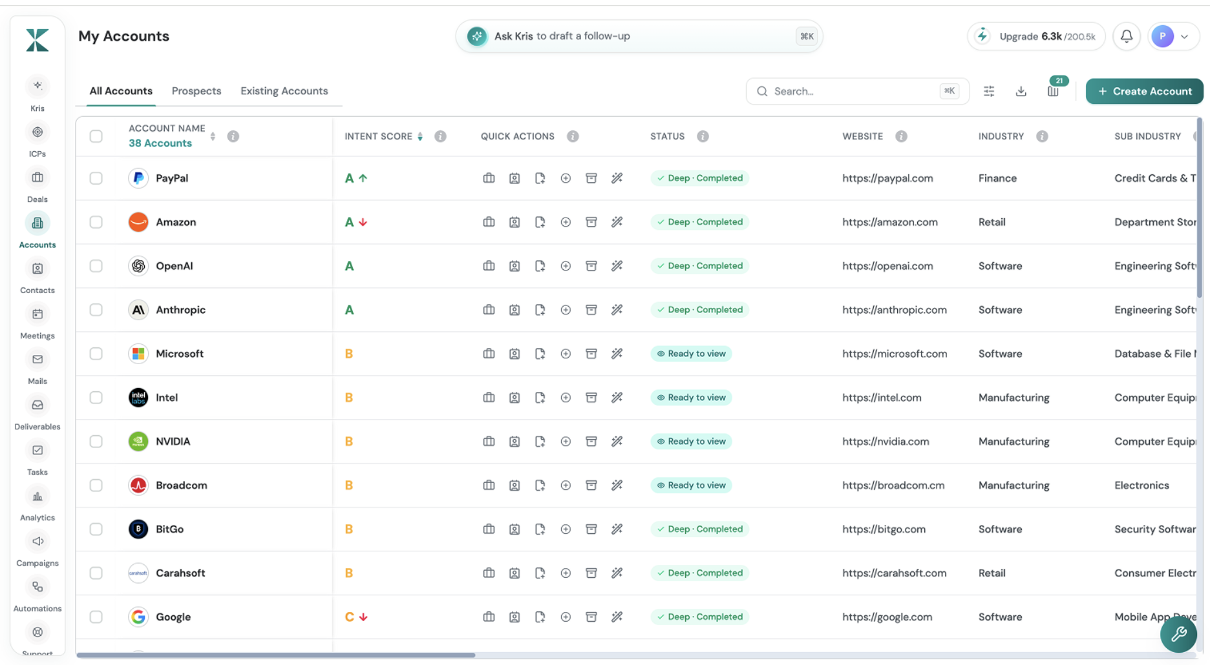The image size is (1210, 665).
Task: Open Meetings in sidebar
Action: (37, 322)
